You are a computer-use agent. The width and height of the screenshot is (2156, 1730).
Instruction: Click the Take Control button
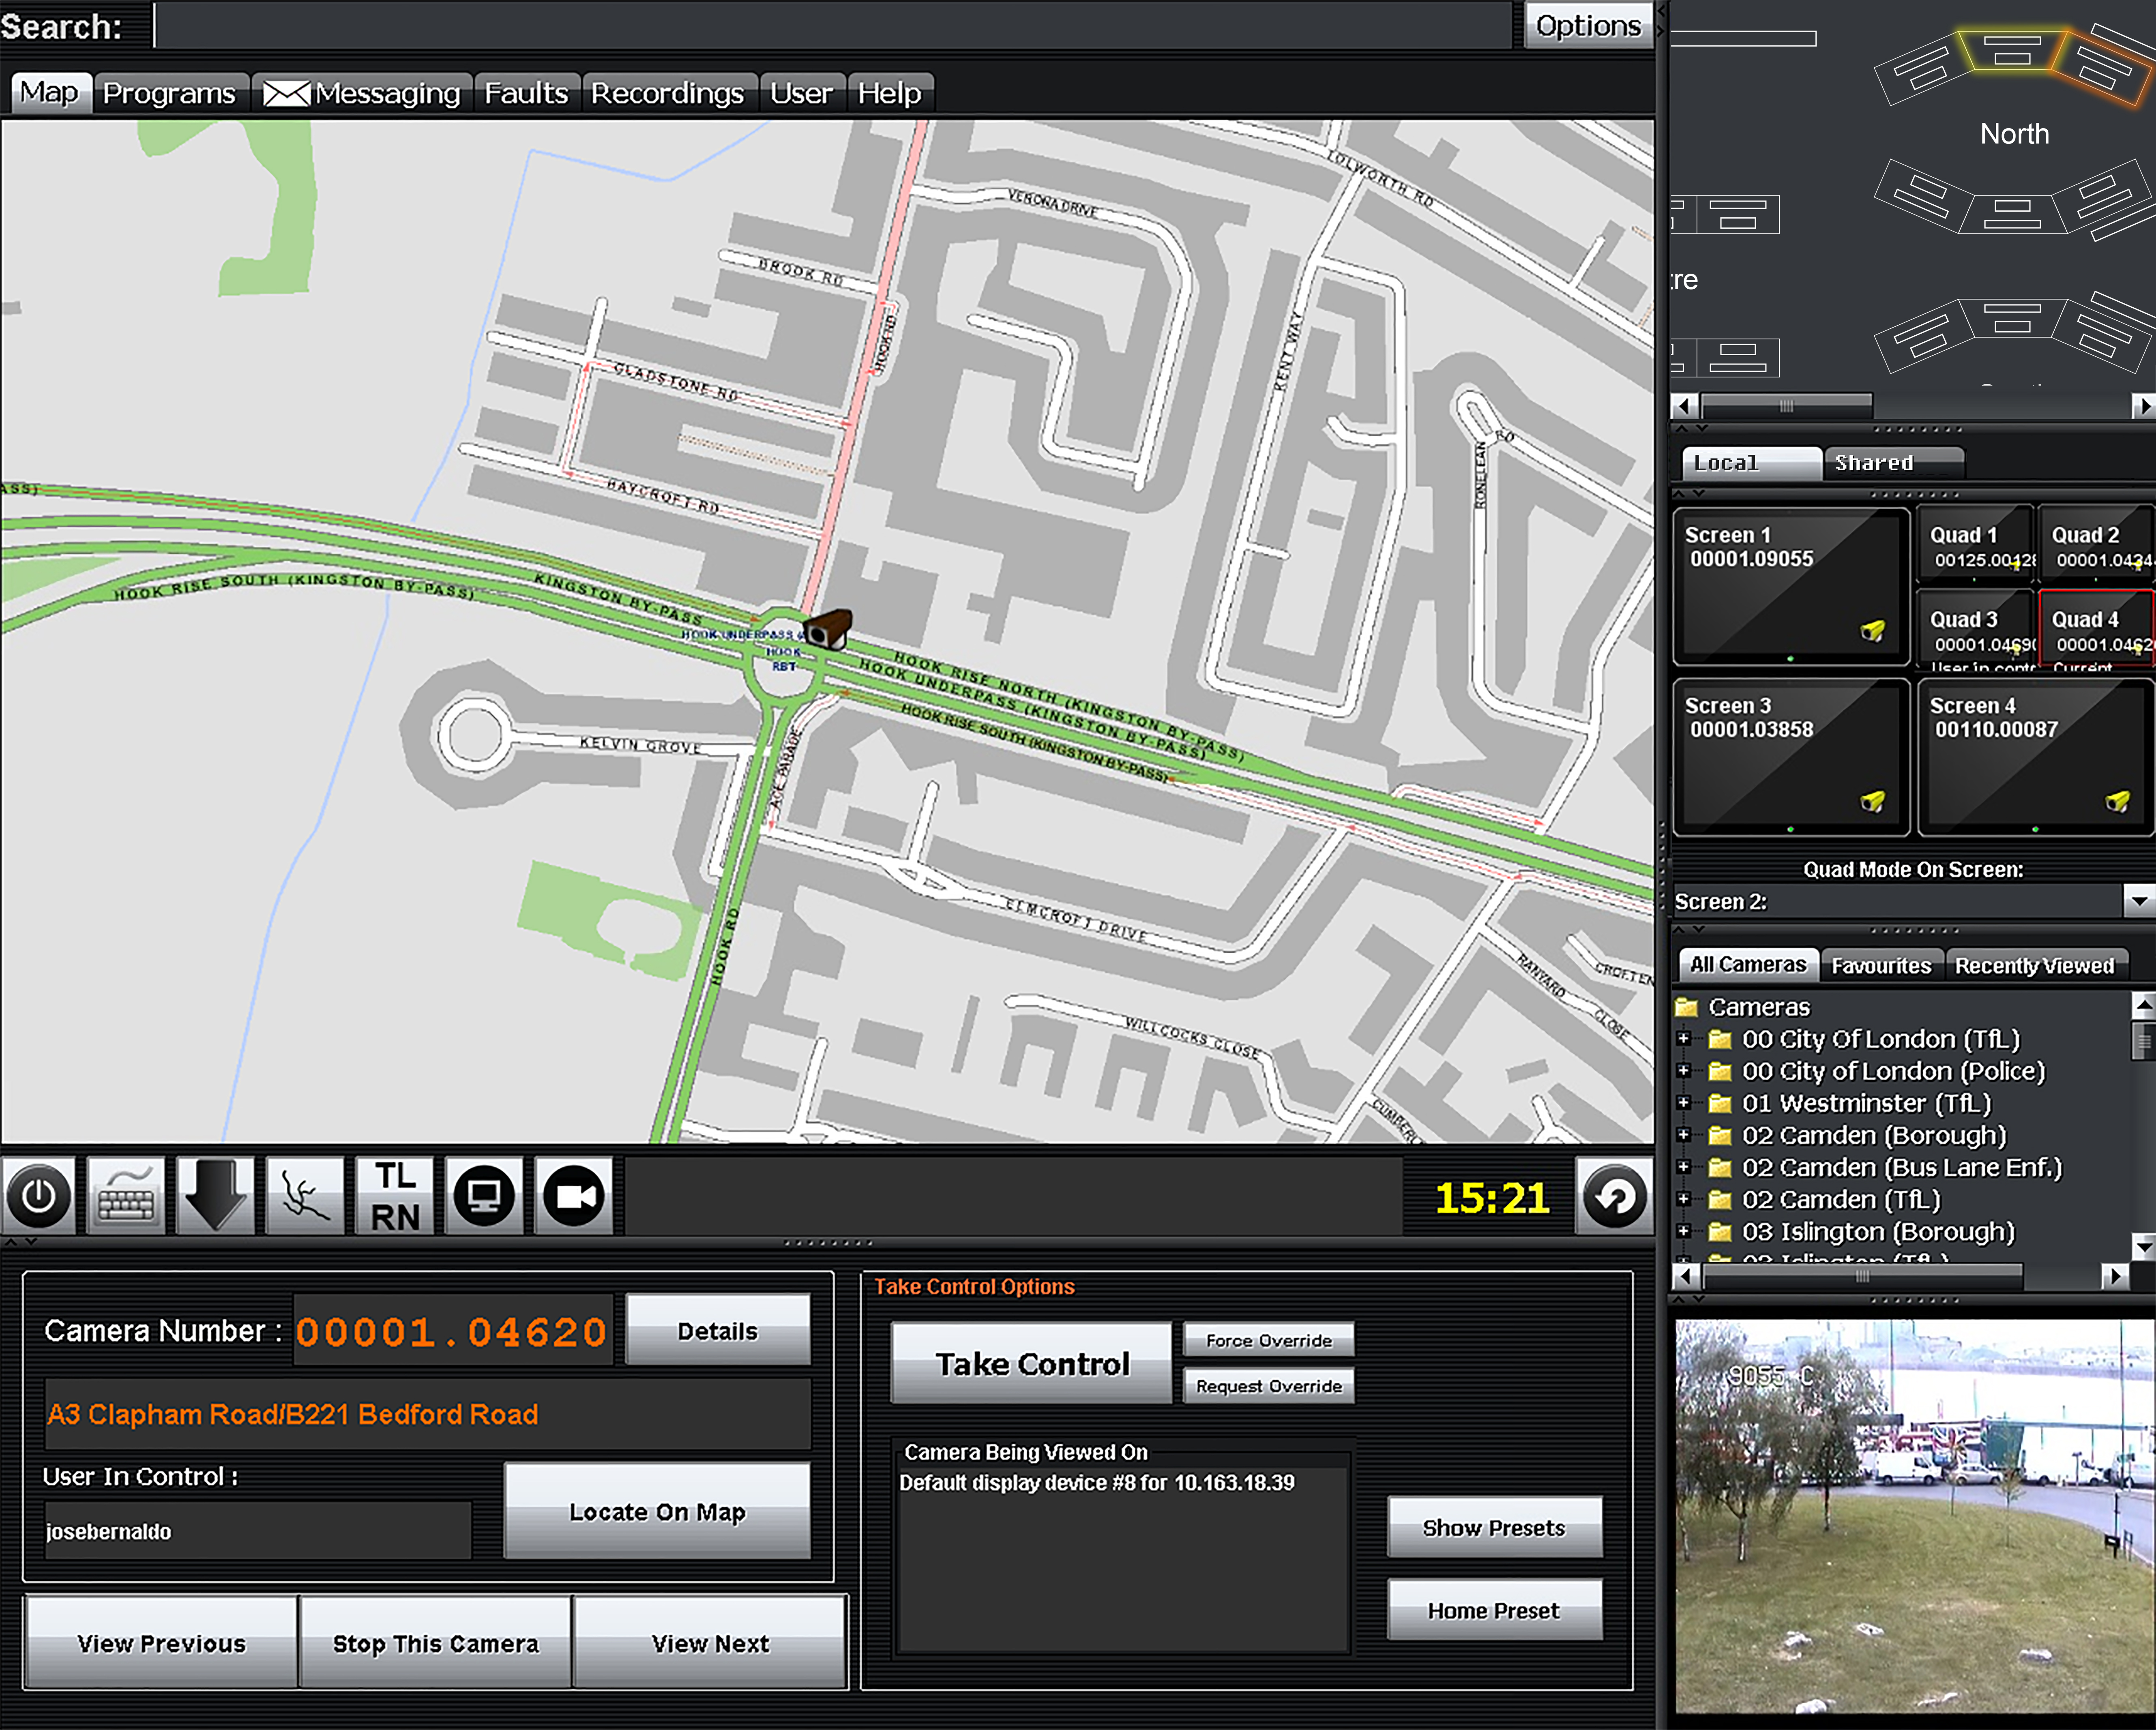[1032, 1364]
